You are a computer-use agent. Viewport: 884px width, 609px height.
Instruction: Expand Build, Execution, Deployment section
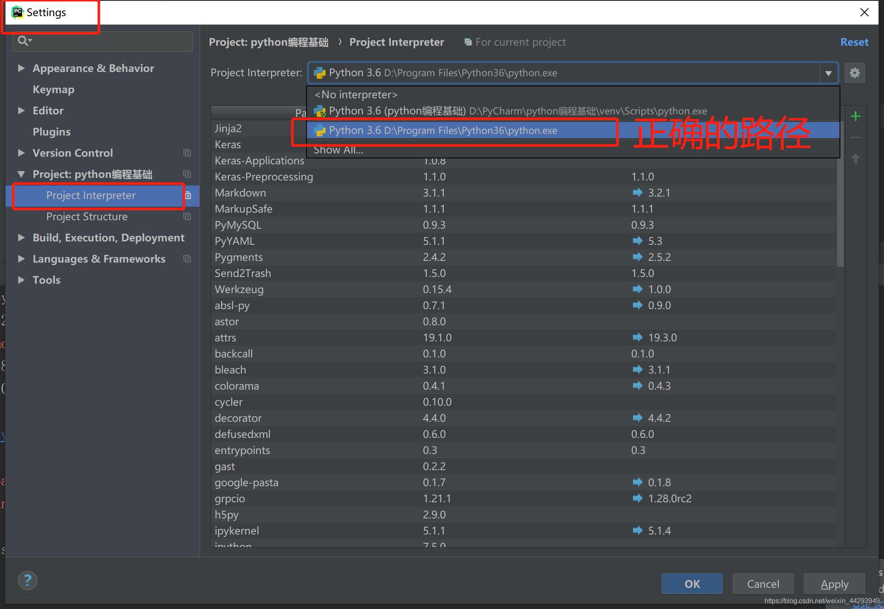21,238
